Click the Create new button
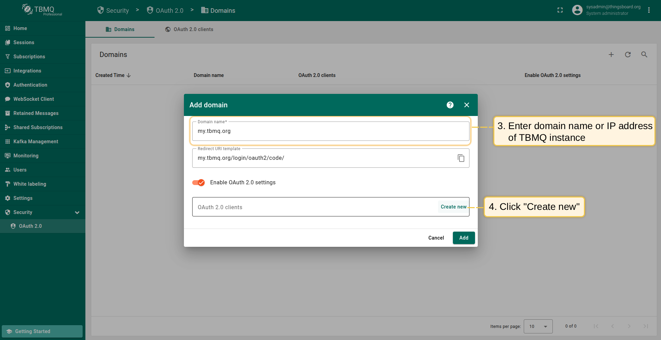This screenshot has height=340, width=661. tap(453, 207)
